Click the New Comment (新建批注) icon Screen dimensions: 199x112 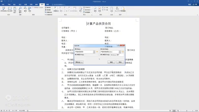click(x=56, y=9)
